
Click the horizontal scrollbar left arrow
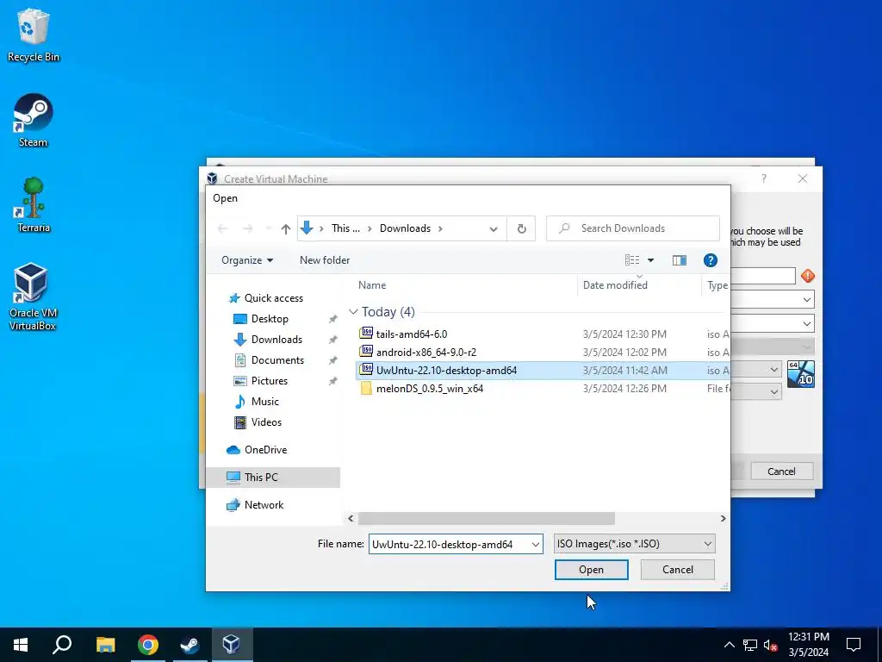tap(351, 518)
